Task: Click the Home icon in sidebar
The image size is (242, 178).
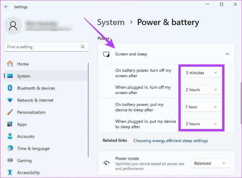Action: 10,64
